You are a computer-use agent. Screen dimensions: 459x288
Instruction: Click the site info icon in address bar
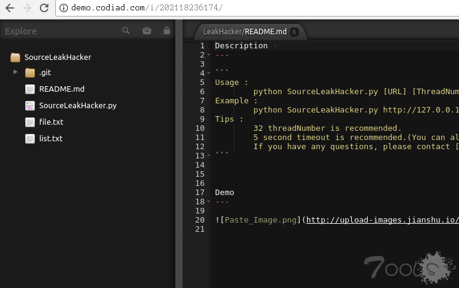pyautogui.click(x=64, y=8)
